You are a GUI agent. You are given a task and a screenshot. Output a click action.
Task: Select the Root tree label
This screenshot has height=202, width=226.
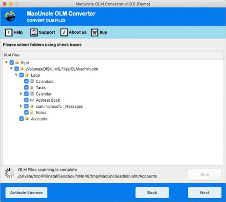click(25, 63)
